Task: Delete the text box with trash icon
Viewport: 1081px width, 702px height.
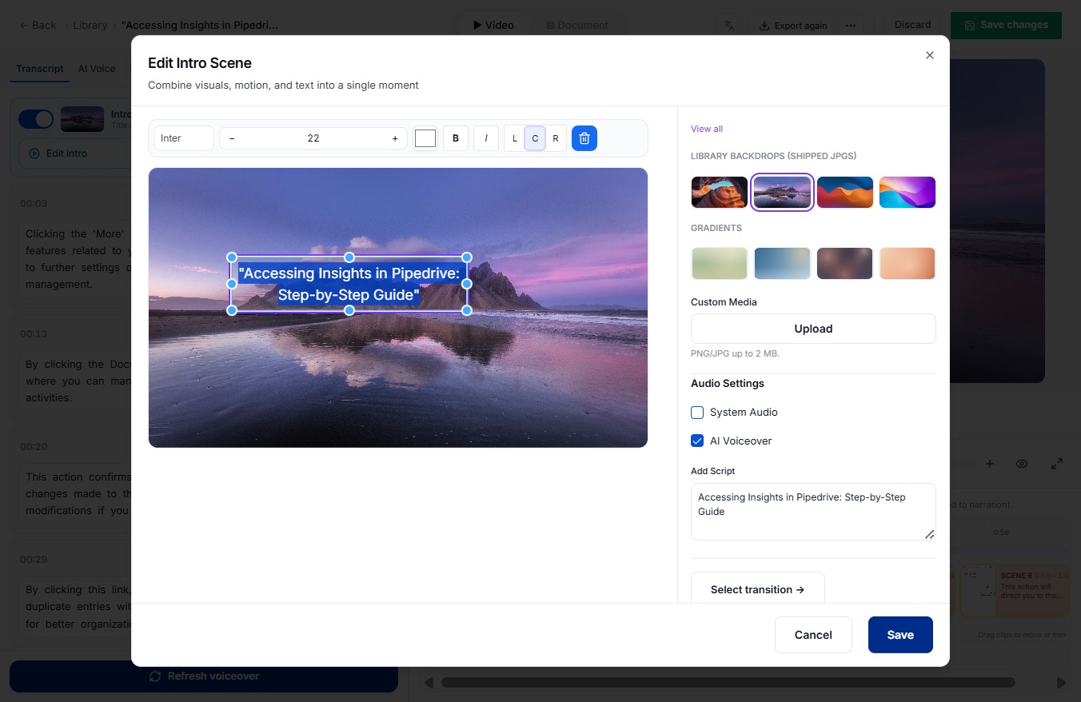Action: 584,138
